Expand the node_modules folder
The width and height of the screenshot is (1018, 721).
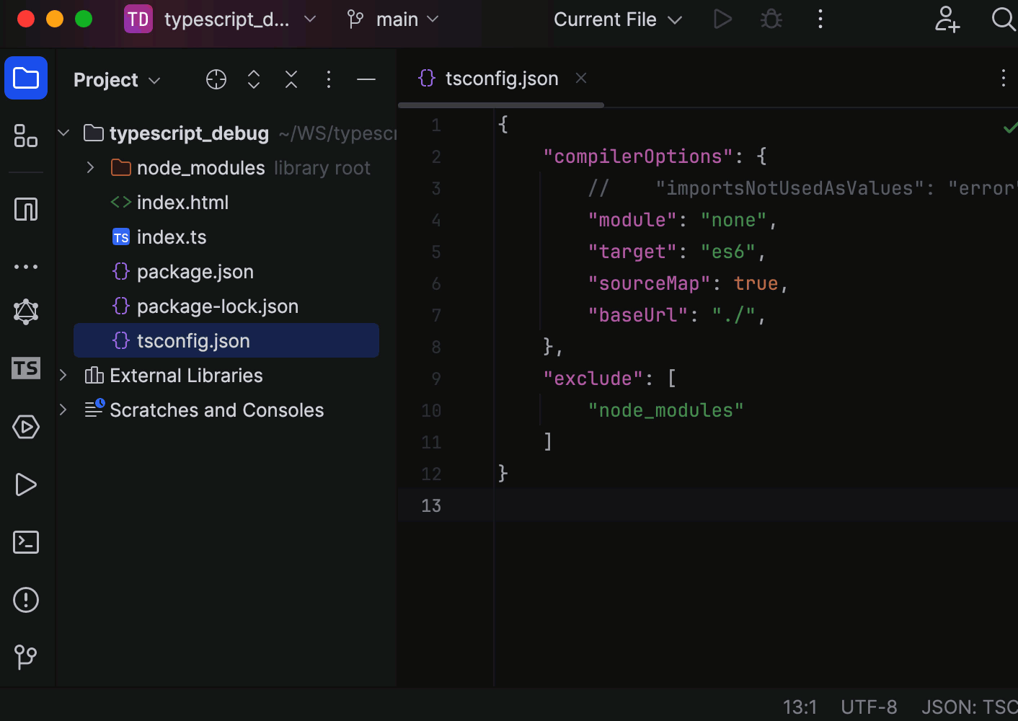coord(89,167)
